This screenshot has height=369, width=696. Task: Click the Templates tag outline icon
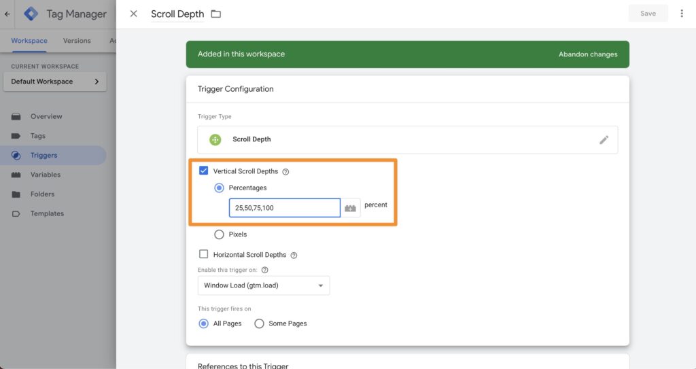coord(16,213)
